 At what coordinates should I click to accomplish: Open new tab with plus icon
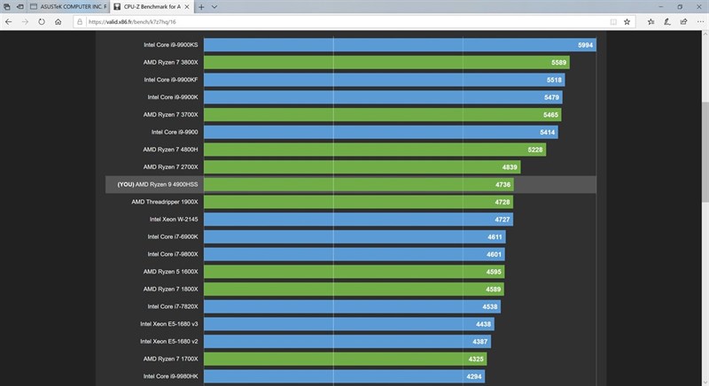coord(201,7)
